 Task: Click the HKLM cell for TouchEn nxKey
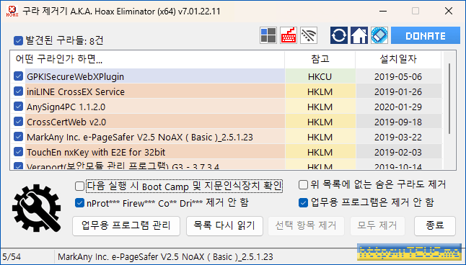pos(320,152)
